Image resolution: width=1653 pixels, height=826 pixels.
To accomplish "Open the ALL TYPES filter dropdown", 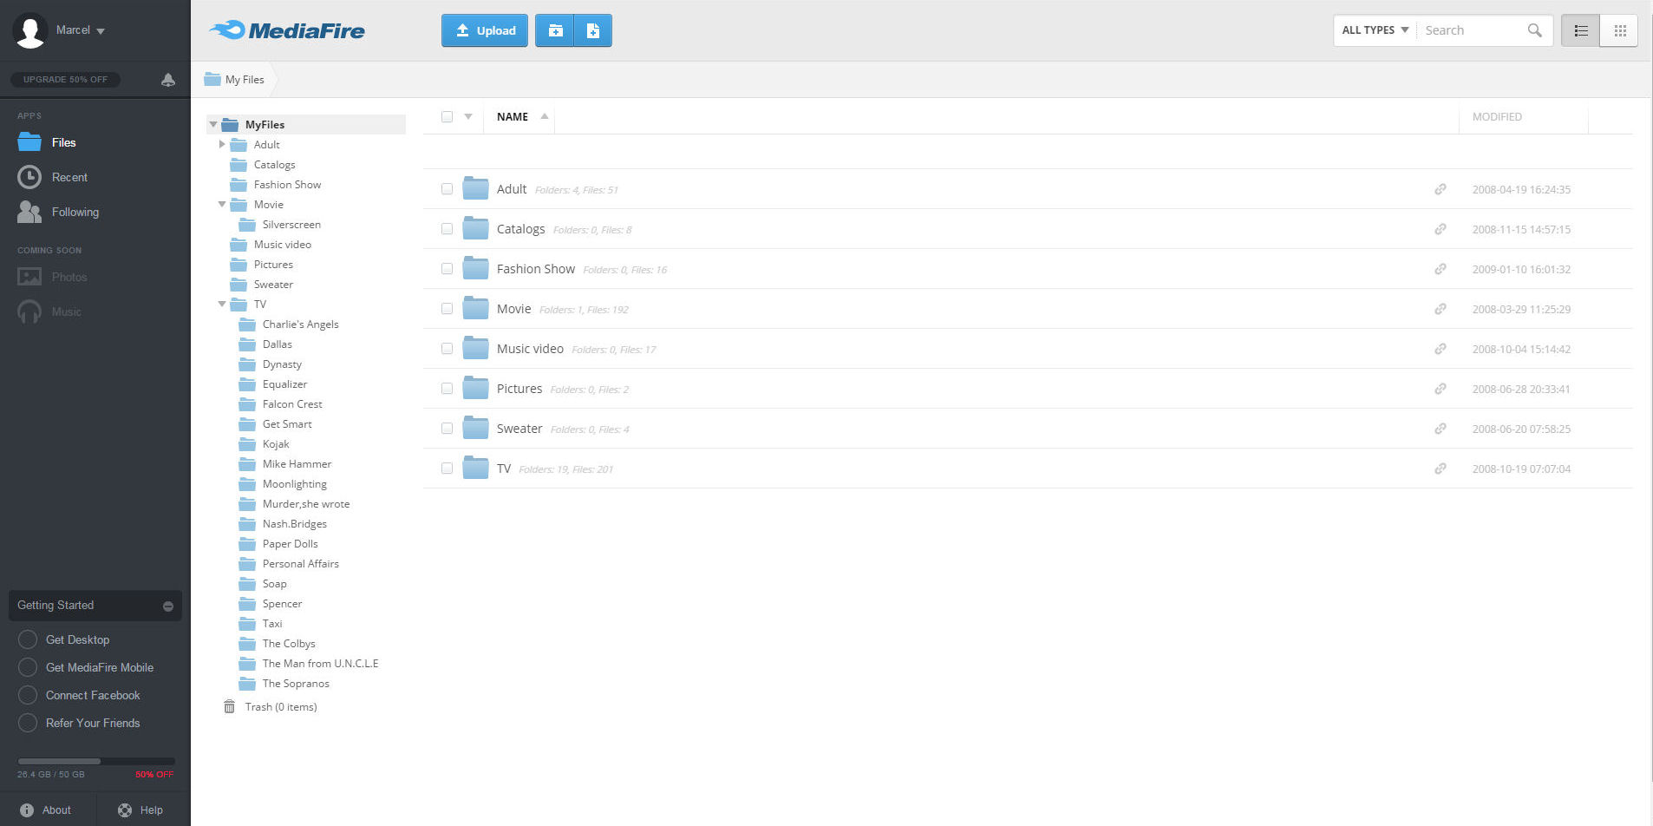I will (1375, 30).
